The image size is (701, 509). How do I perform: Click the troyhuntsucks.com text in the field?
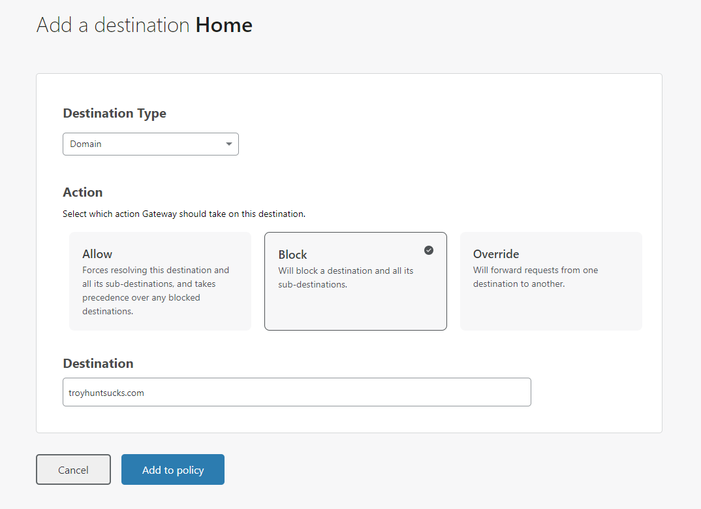pyautogui.click(x=106, y=393)
